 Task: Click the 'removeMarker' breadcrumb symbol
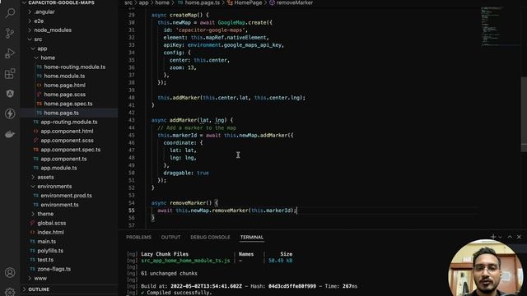click(x=294, y=2)
